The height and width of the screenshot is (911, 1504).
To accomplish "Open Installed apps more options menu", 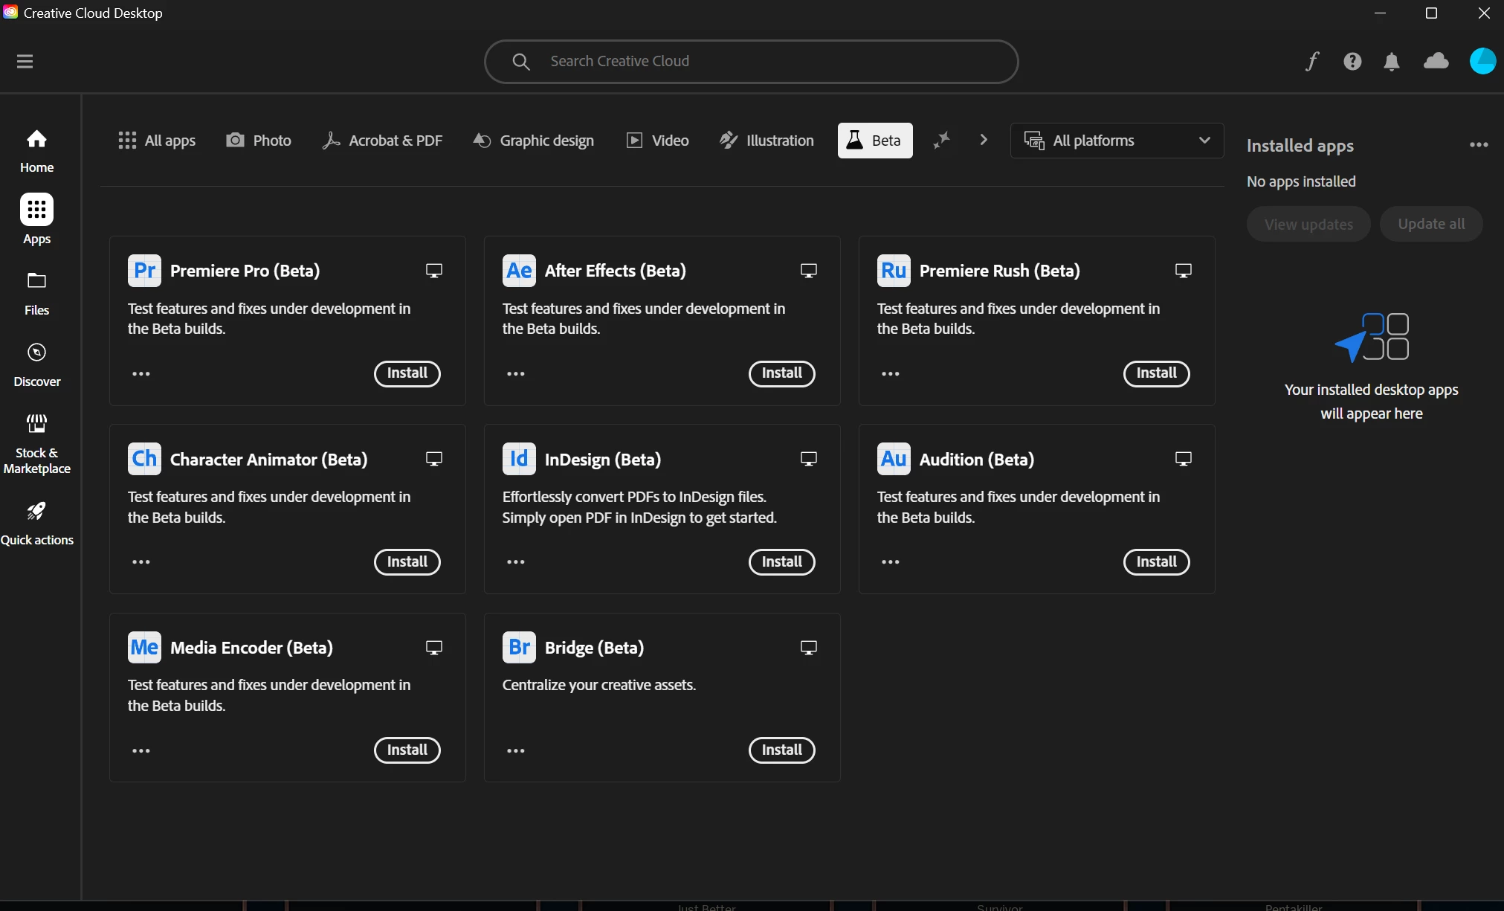I will (x=1479, y=145).
